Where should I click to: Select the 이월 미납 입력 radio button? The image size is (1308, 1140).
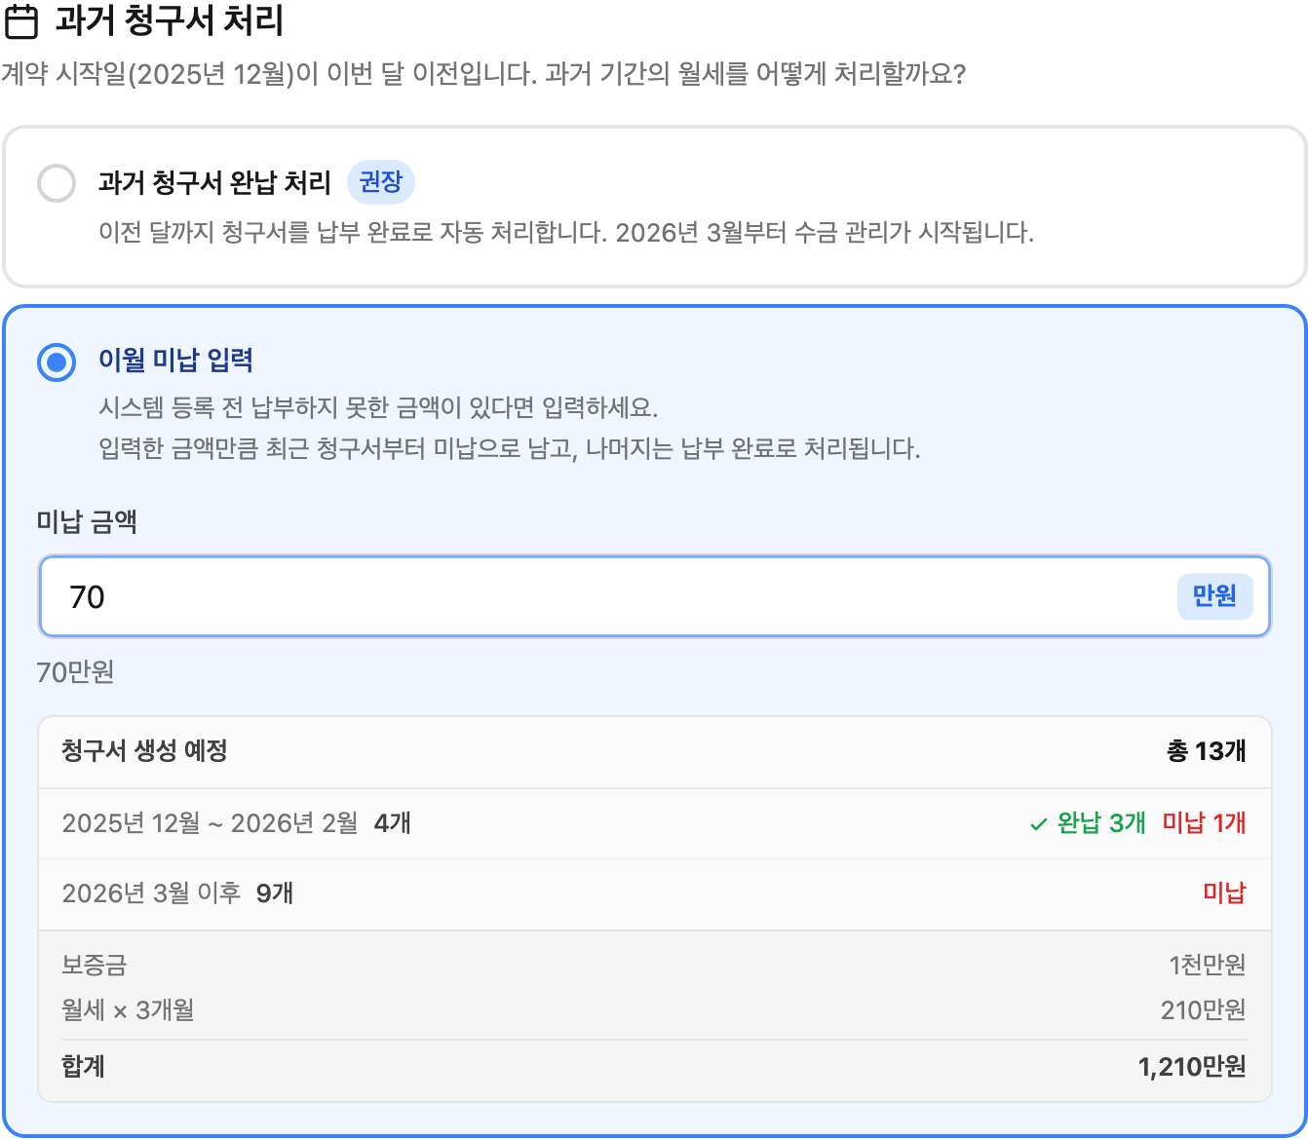(57, 362)
